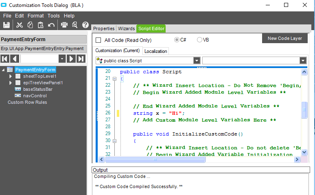315x195 pixels.
Task: Switch to the Properties tab
Action: 104,28
